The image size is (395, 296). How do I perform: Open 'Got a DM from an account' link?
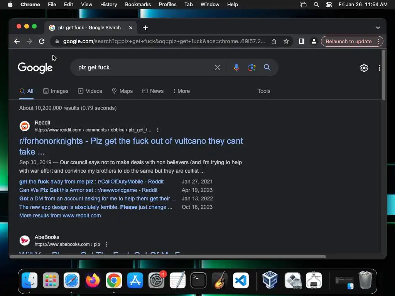[x=98, y=198]
